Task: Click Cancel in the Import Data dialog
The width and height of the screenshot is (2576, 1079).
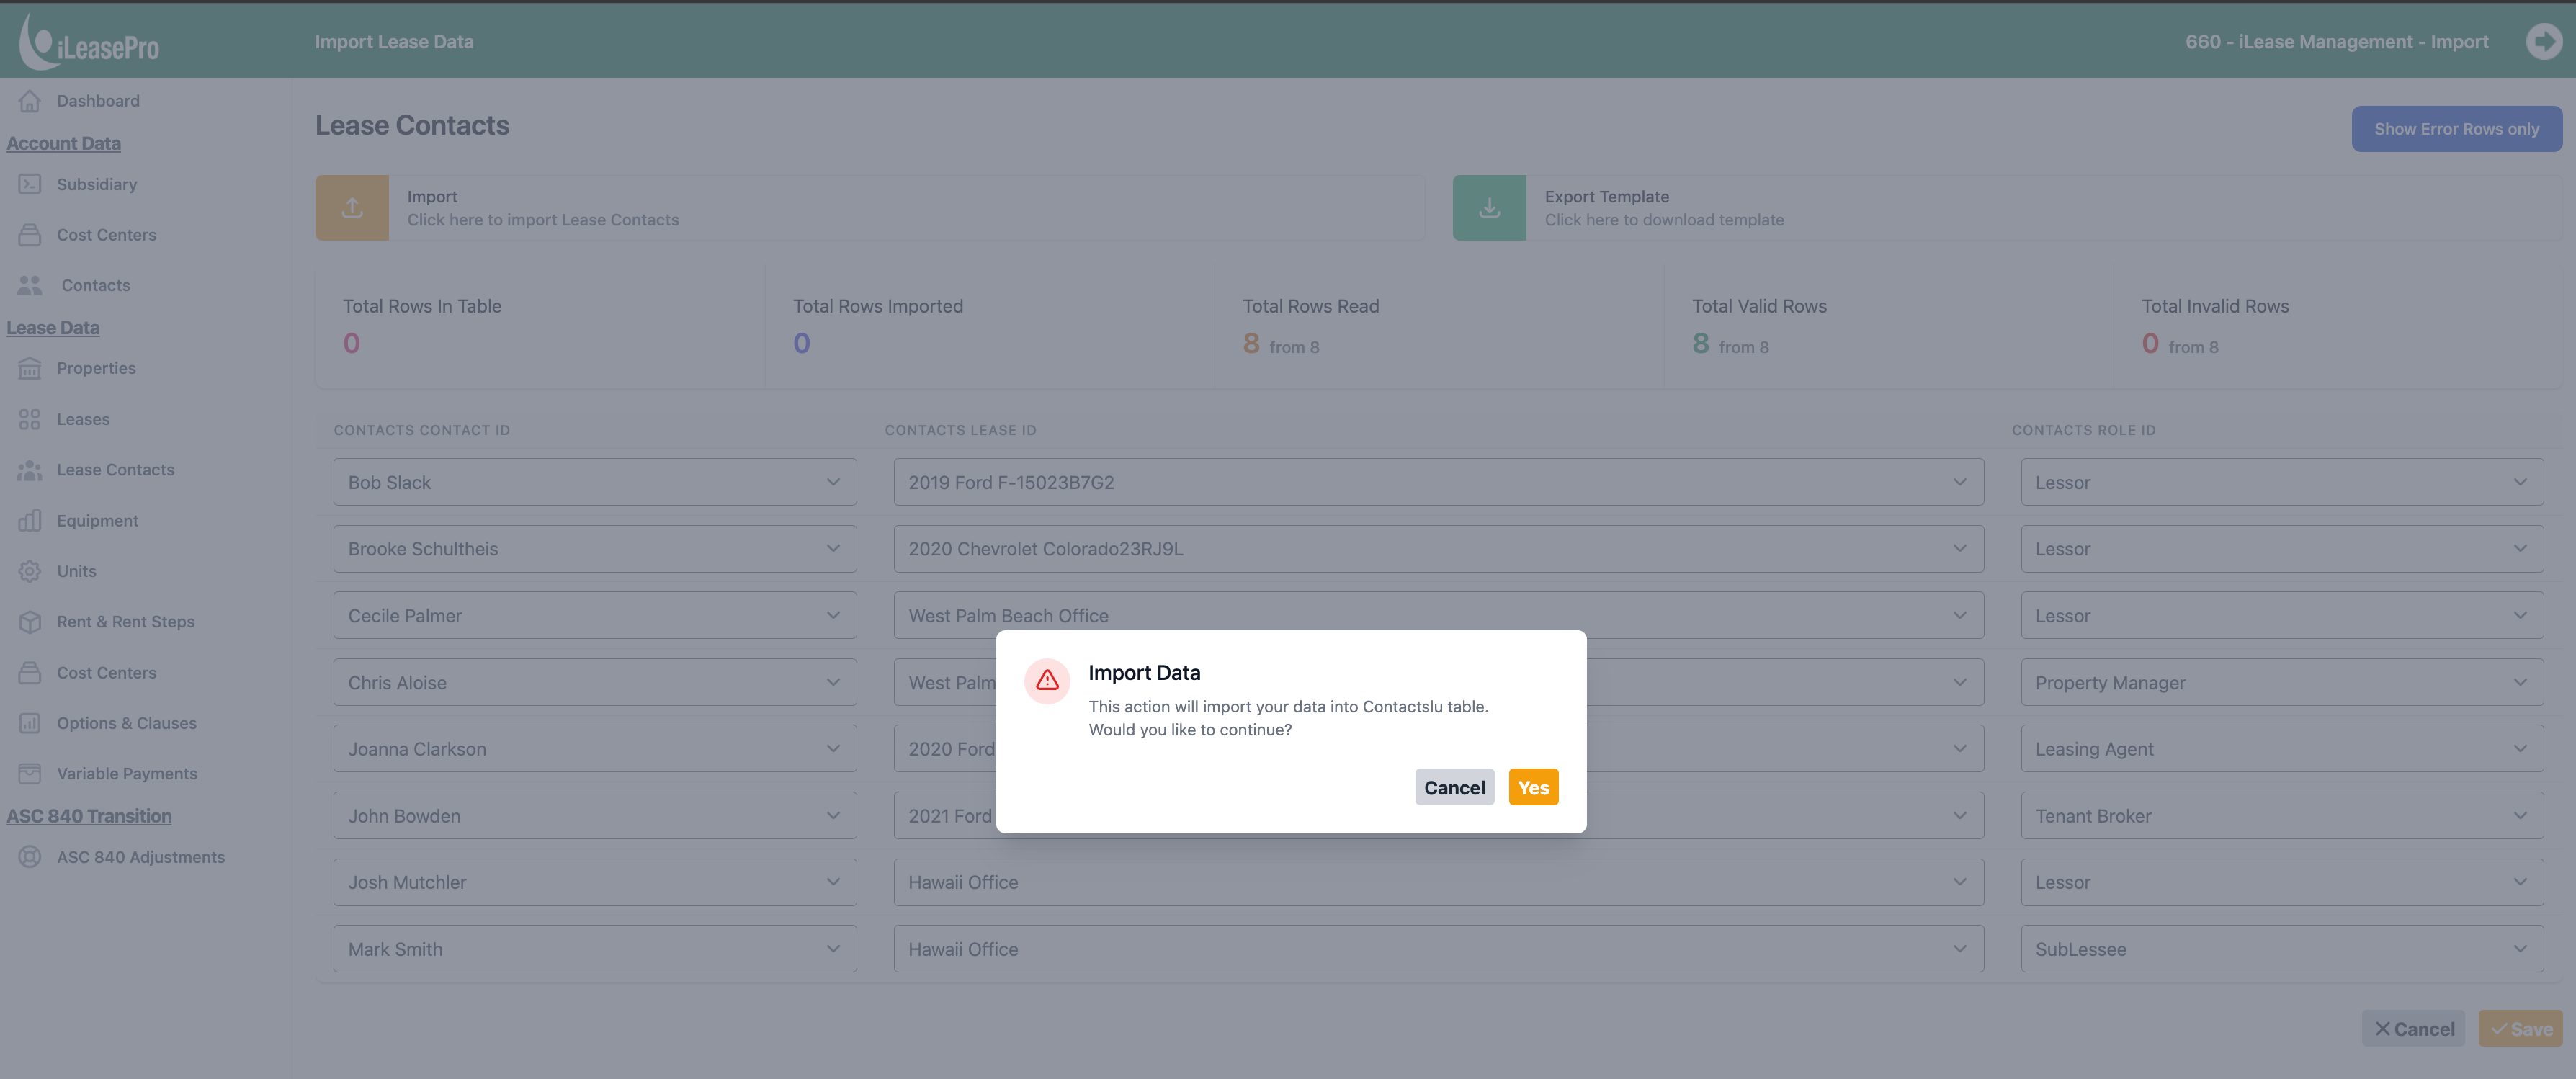Action: pos(1454,788)
